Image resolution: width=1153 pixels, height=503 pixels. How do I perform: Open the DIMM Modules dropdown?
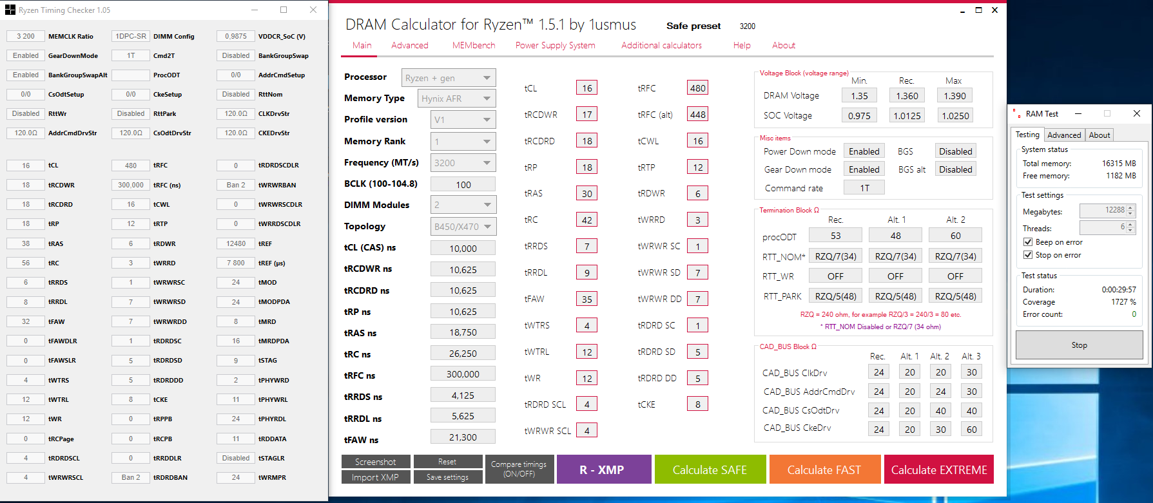(463, 205)
